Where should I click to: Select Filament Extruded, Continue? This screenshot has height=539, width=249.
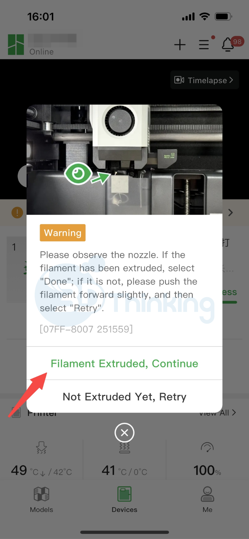coord(124,363)
